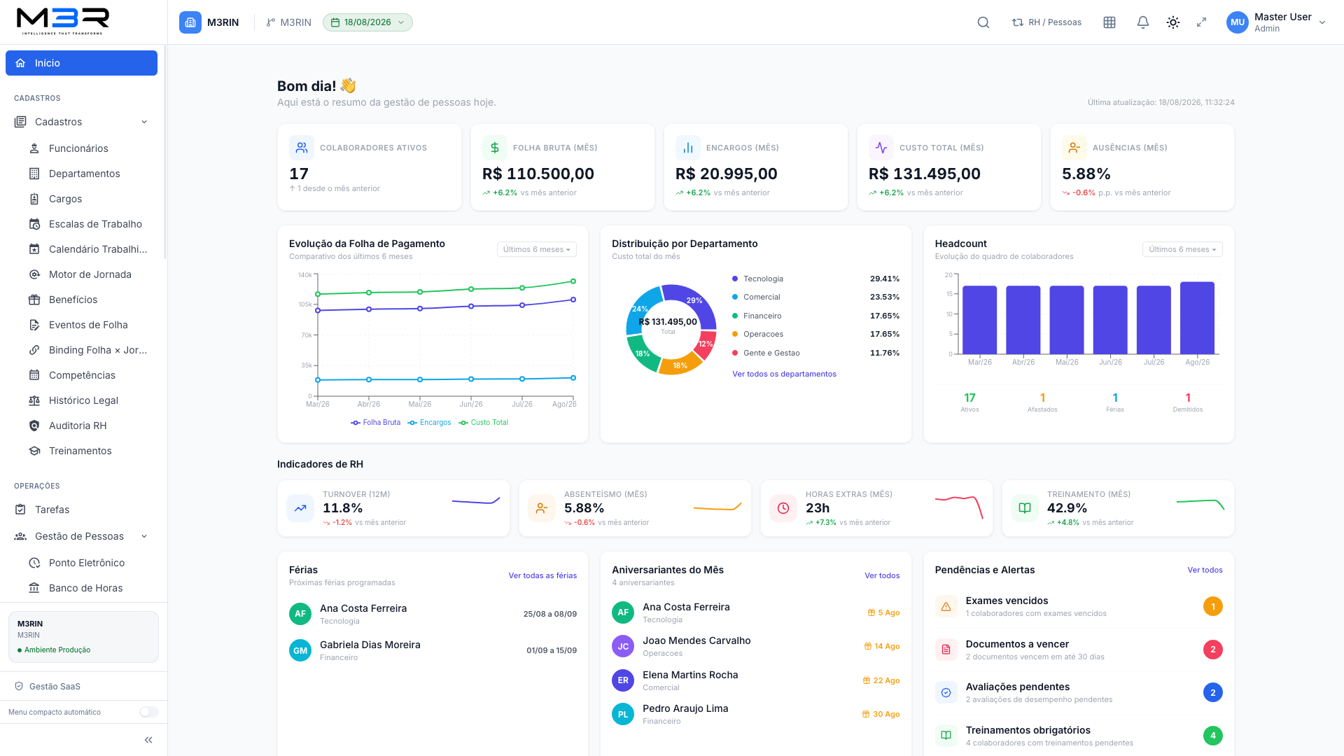Click Ver todos in Pendências e Alertas

[x=1205, y=570]
